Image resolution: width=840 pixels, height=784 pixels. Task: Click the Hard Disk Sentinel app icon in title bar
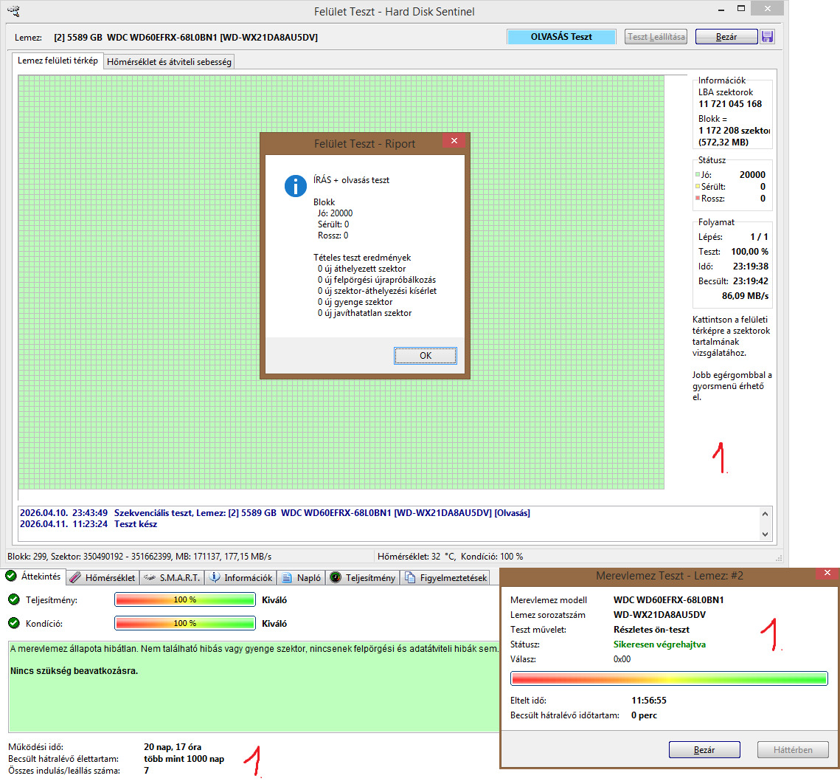14,11
